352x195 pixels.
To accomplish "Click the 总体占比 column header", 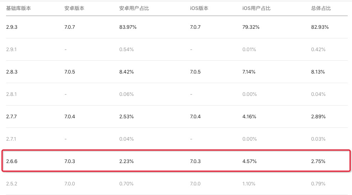I will pyautogui.click(x=321, y=8).
